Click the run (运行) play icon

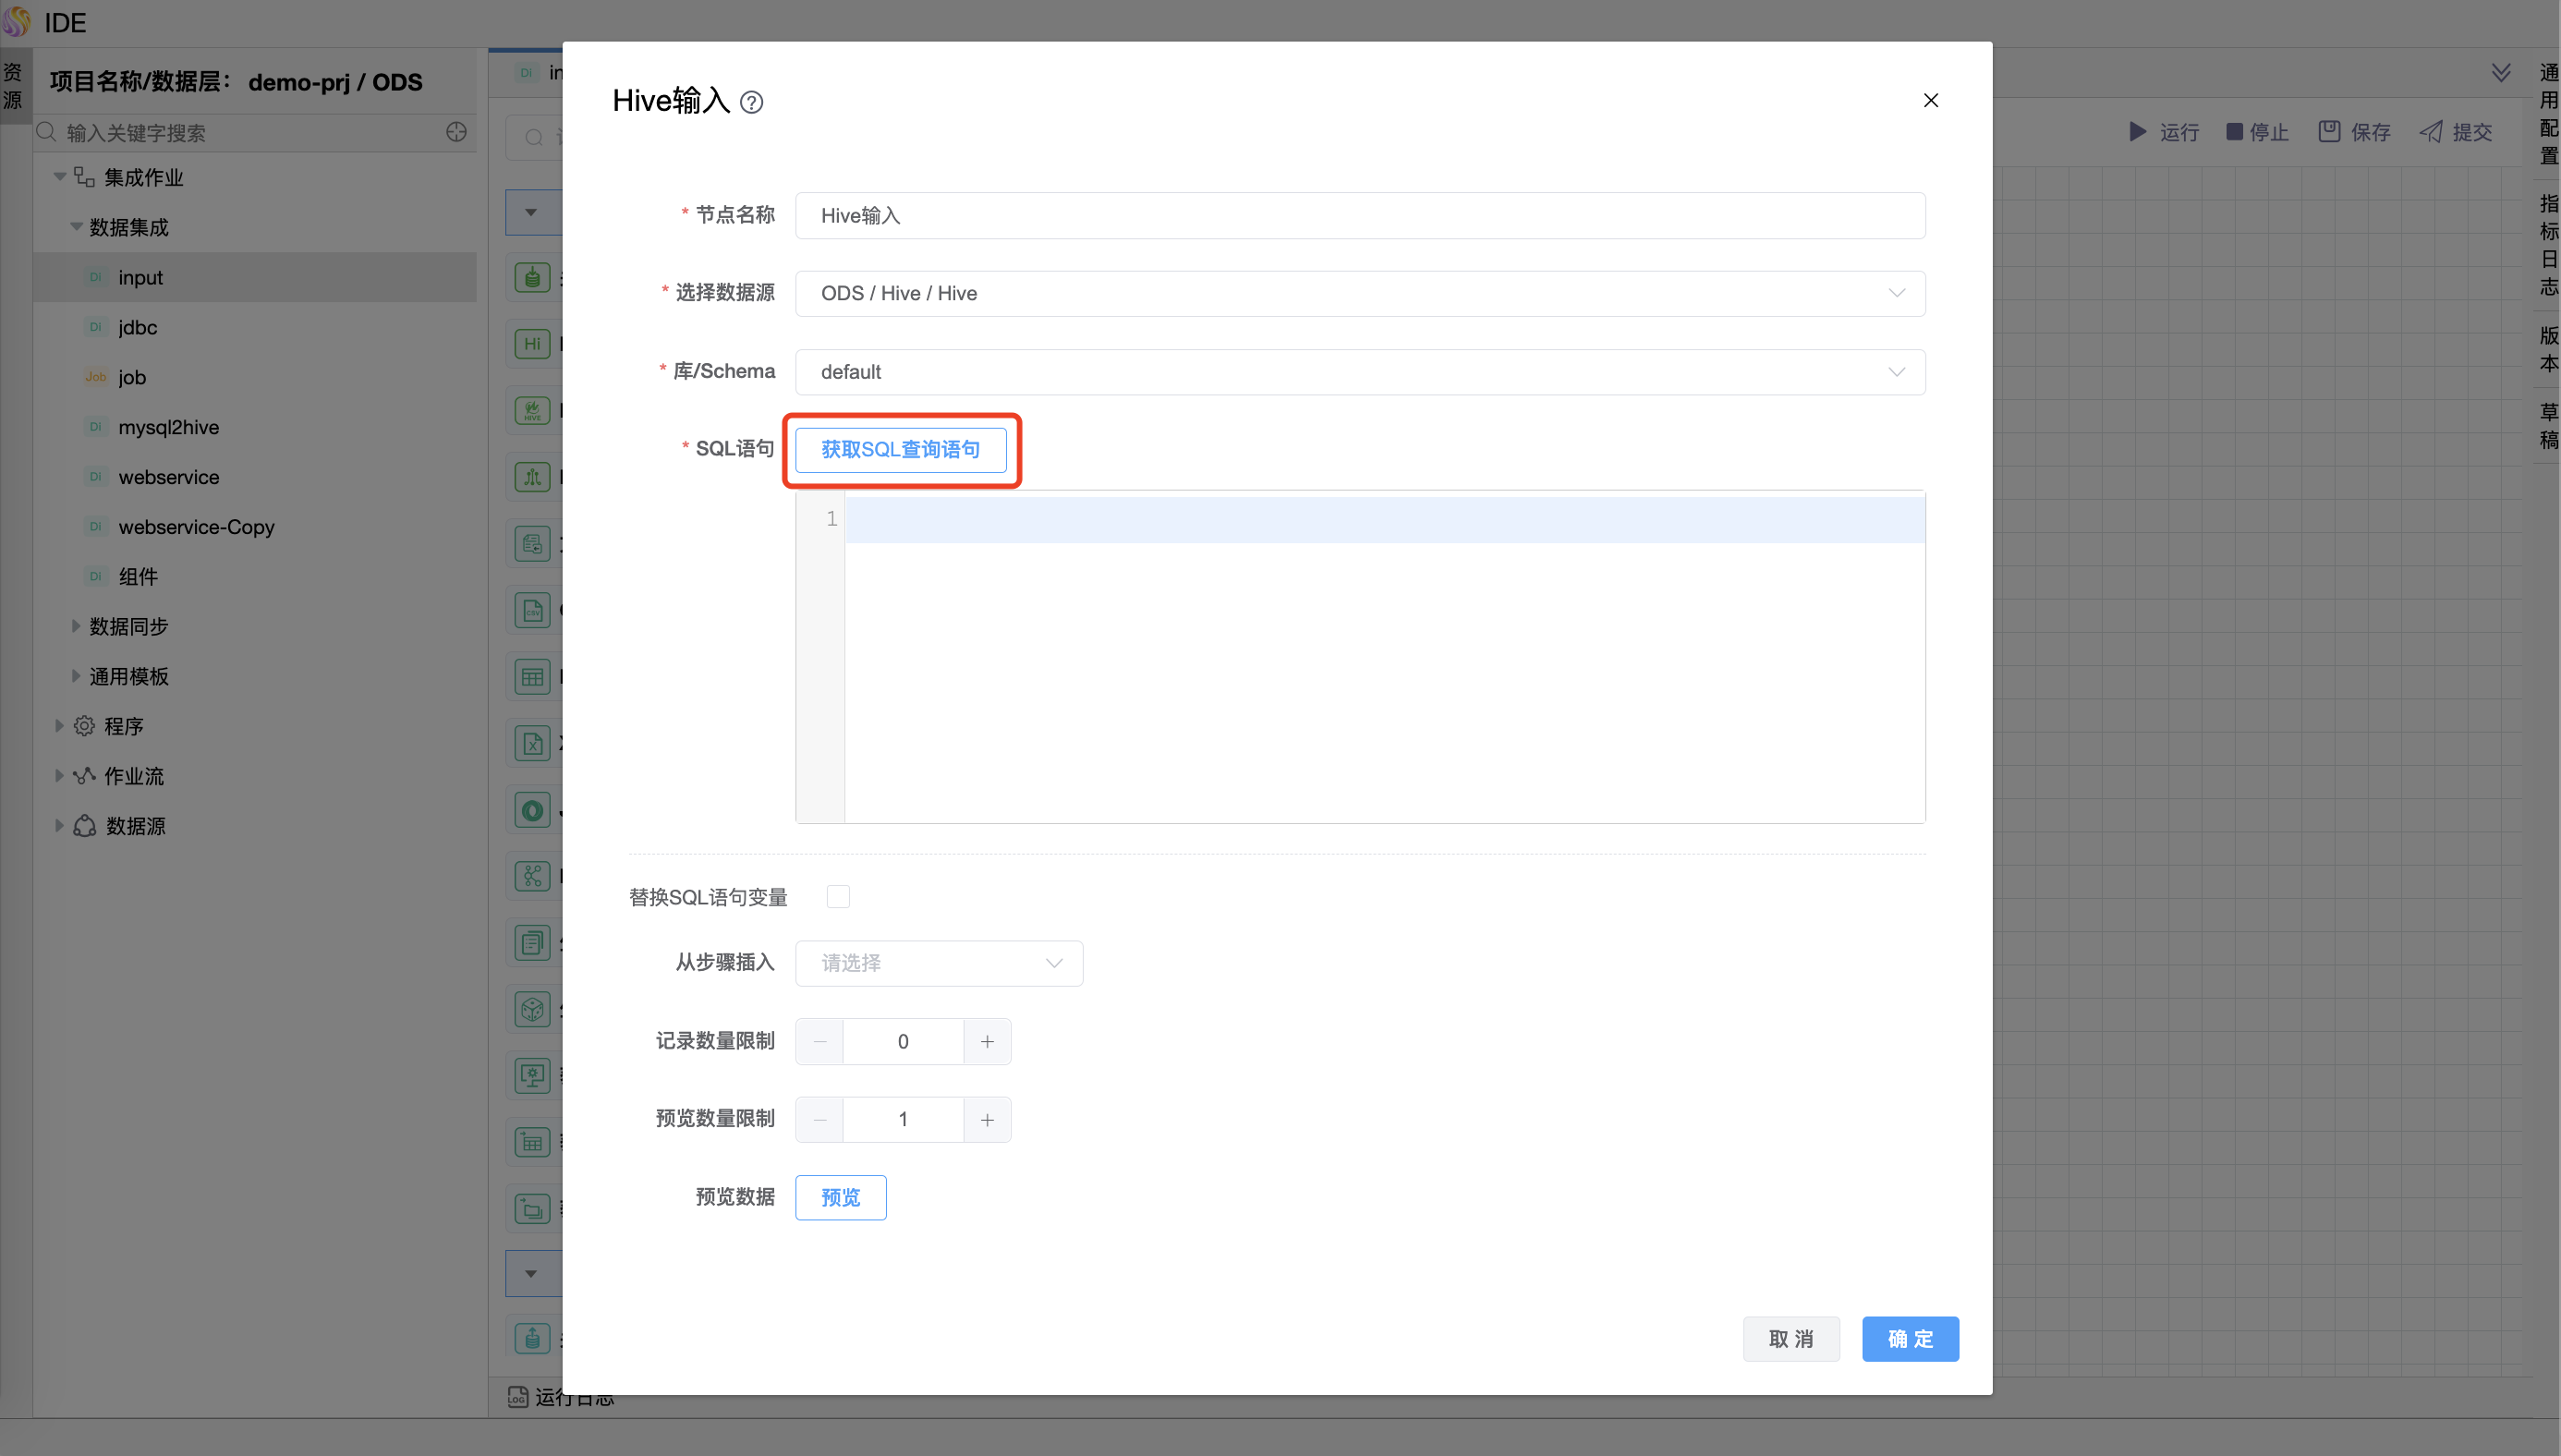(x=2137, y=132)
